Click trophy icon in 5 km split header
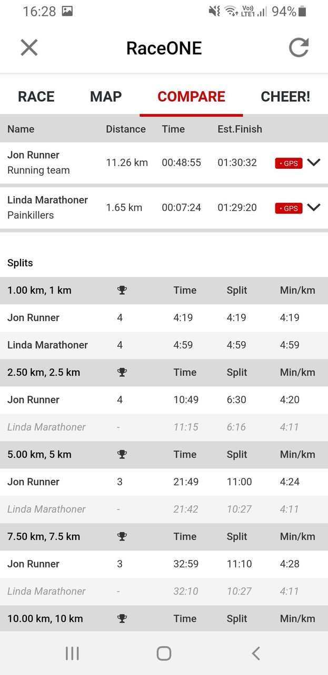Screen dimensions: 328x675 click(x=122, y=455)
